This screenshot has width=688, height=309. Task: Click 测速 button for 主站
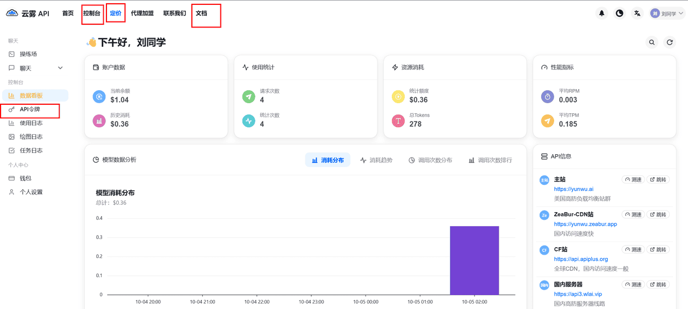point(633,179)
